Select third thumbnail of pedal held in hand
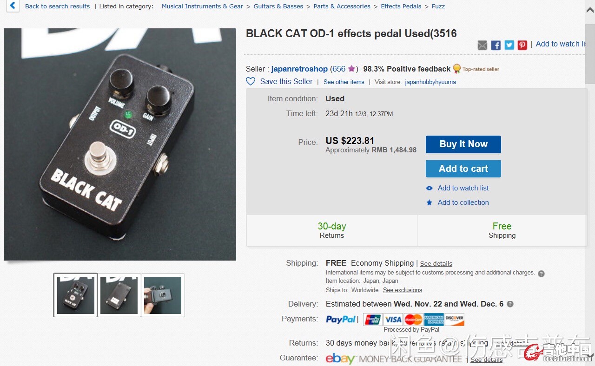 163,295
